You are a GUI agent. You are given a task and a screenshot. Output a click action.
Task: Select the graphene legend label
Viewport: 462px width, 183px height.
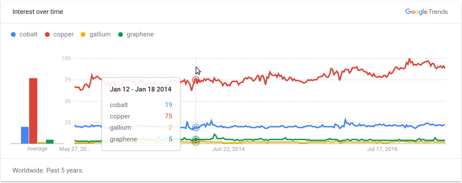click(140, 34)
